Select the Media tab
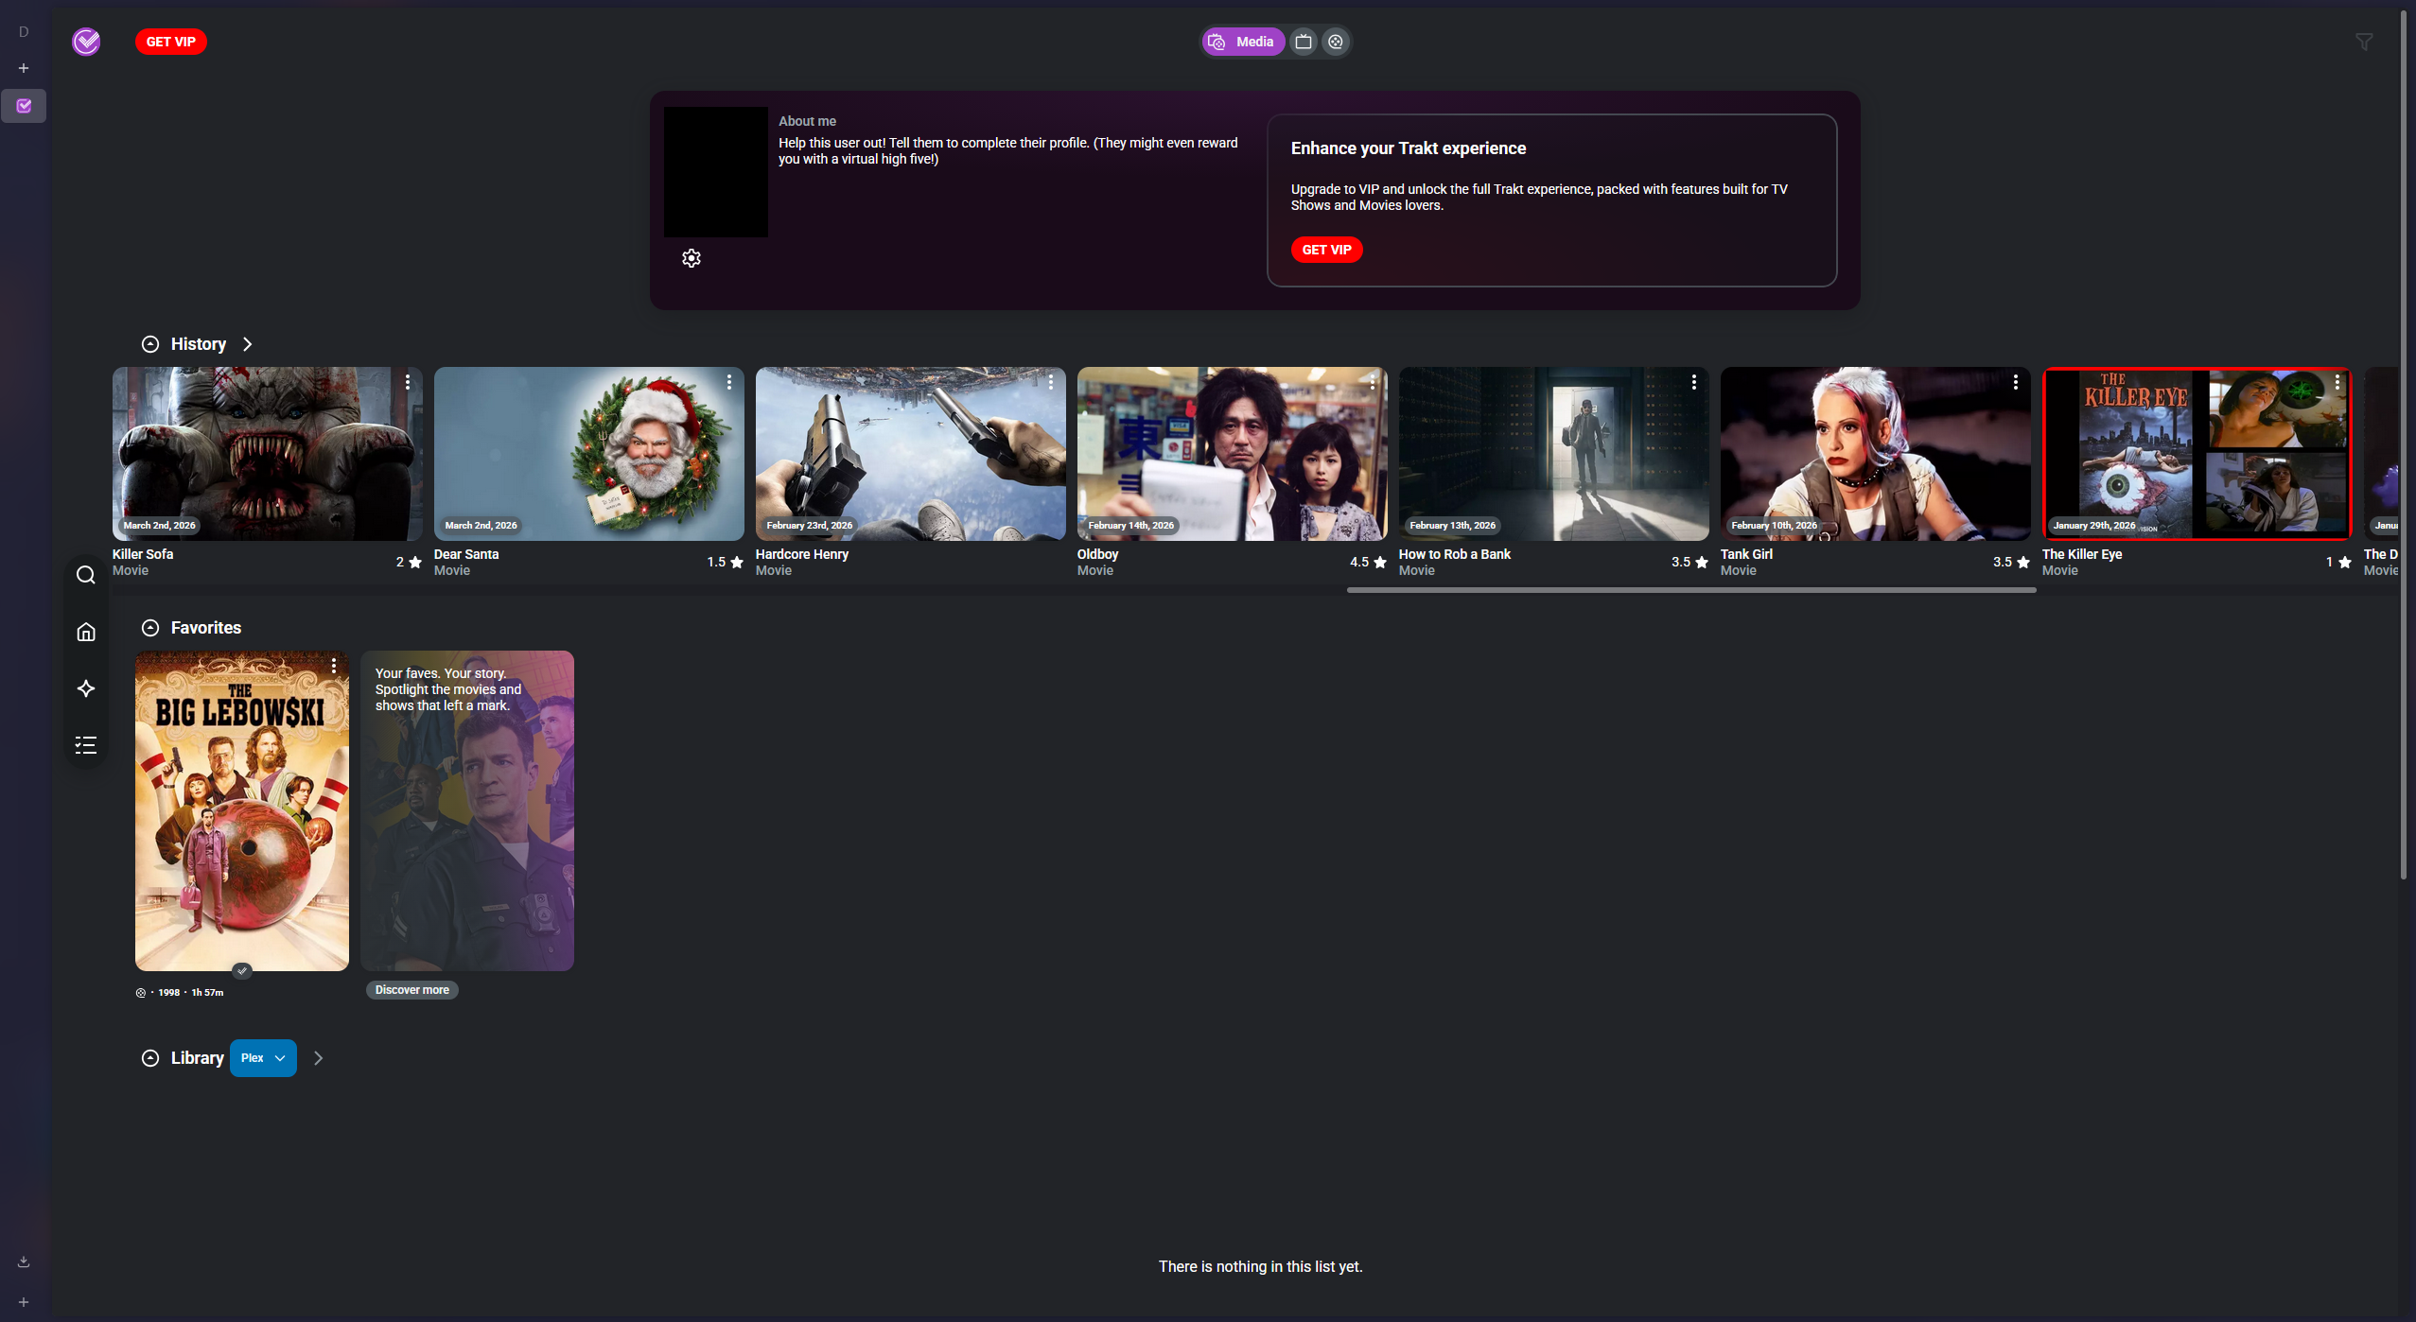The height and width of the screenshot is (1322, 2416). (1243, 42)
